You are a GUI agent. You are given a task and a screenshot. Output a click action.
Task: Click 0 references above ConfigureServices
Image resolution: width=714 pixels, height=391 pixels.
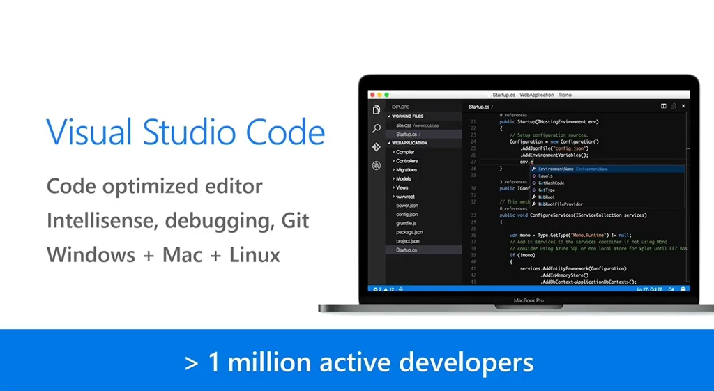(513, 208)
